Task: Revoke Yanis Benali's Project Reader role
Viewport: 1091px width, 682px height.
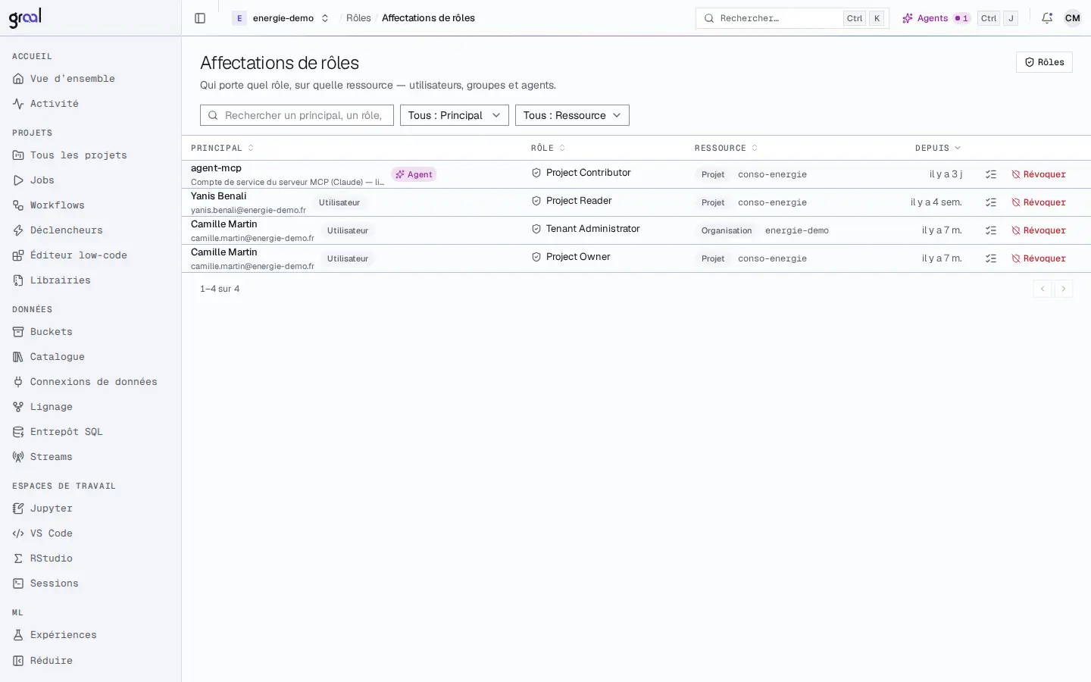Action: [x=1039, y=202]
